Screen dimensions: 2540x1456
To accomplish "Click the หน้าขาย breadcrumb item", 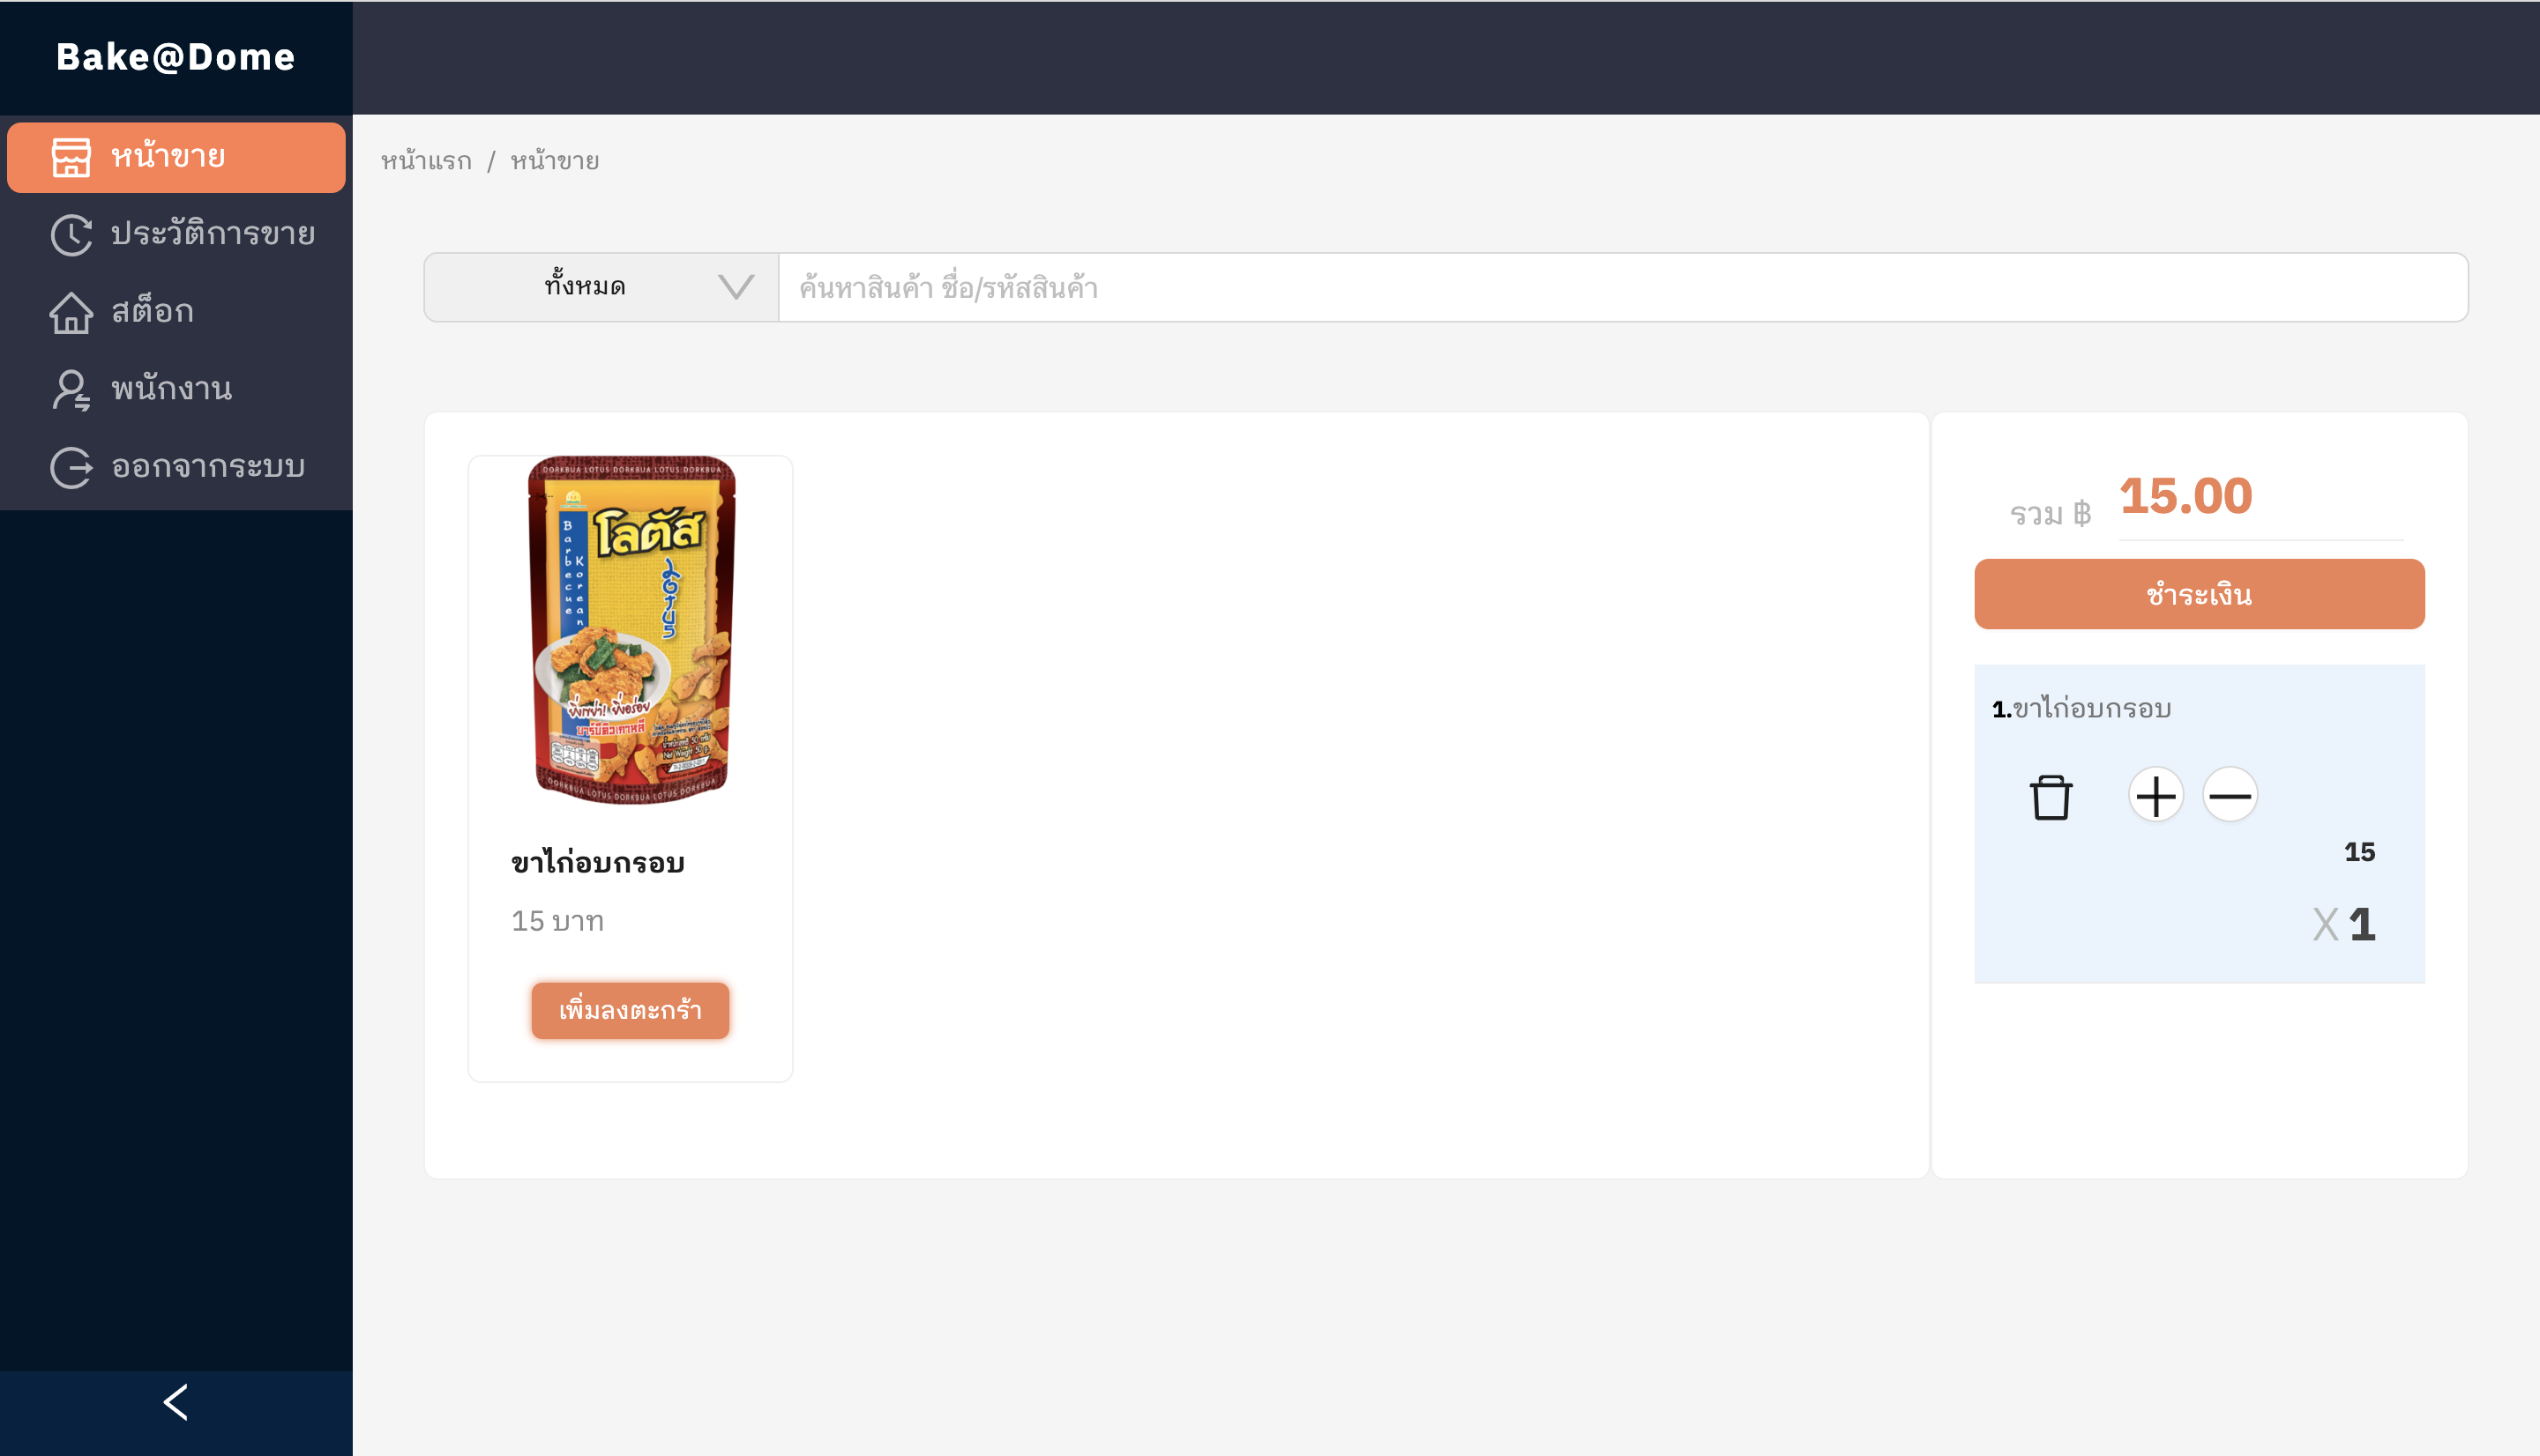I will point(554,161).
